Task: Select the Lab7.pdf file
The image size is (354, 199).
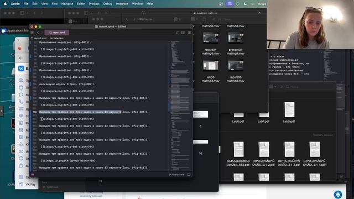Action: click(263, 122)
